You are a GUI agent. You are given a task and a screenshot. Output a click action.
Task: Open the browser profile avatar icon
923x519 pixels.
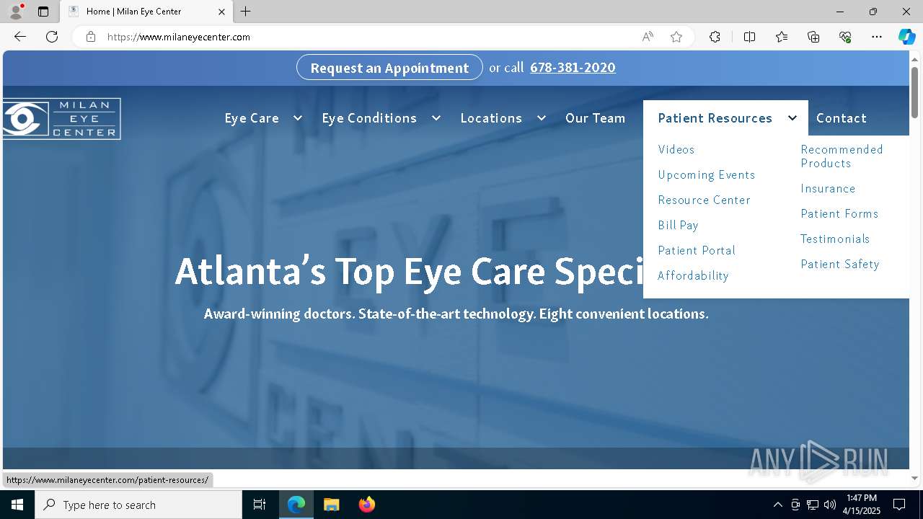16,11
